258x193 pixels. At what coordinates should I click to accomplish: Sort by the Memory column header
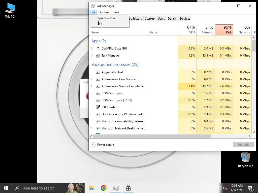point(206,30)
